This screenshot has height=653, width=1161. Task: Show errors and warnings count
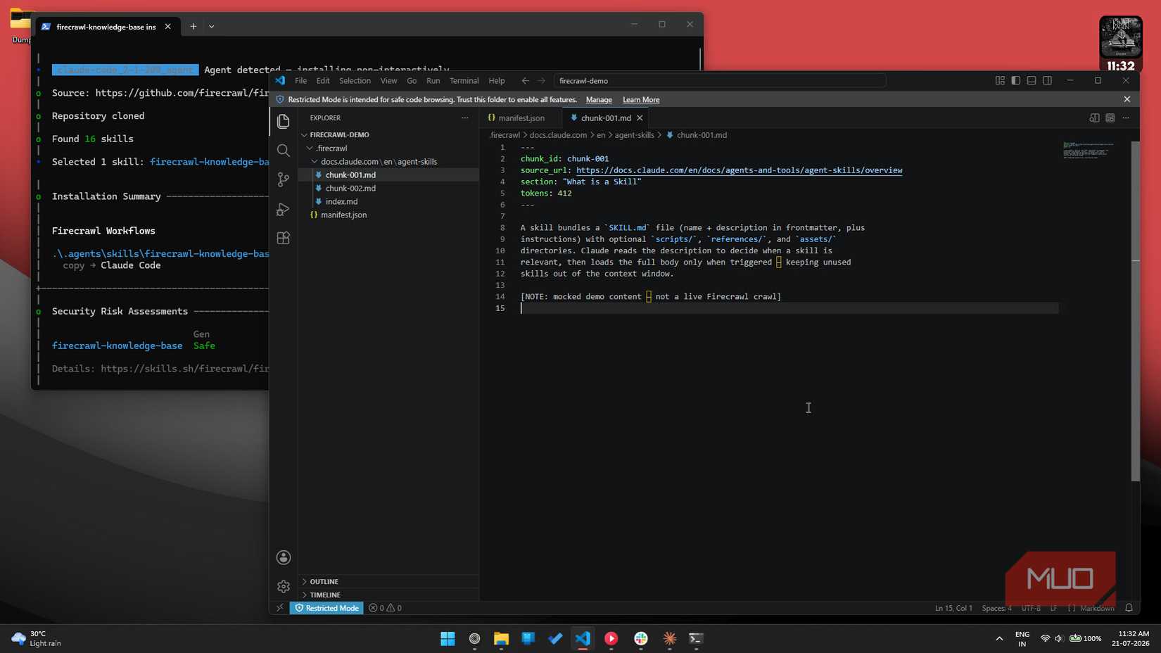tap(385, 608)
